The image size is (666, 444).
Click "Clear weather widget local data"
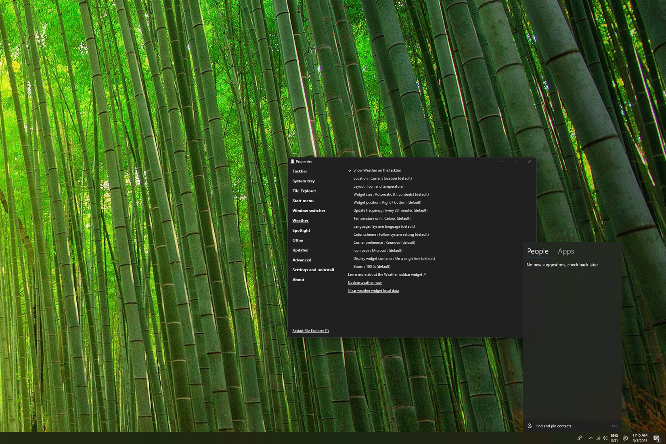(373, 291)
